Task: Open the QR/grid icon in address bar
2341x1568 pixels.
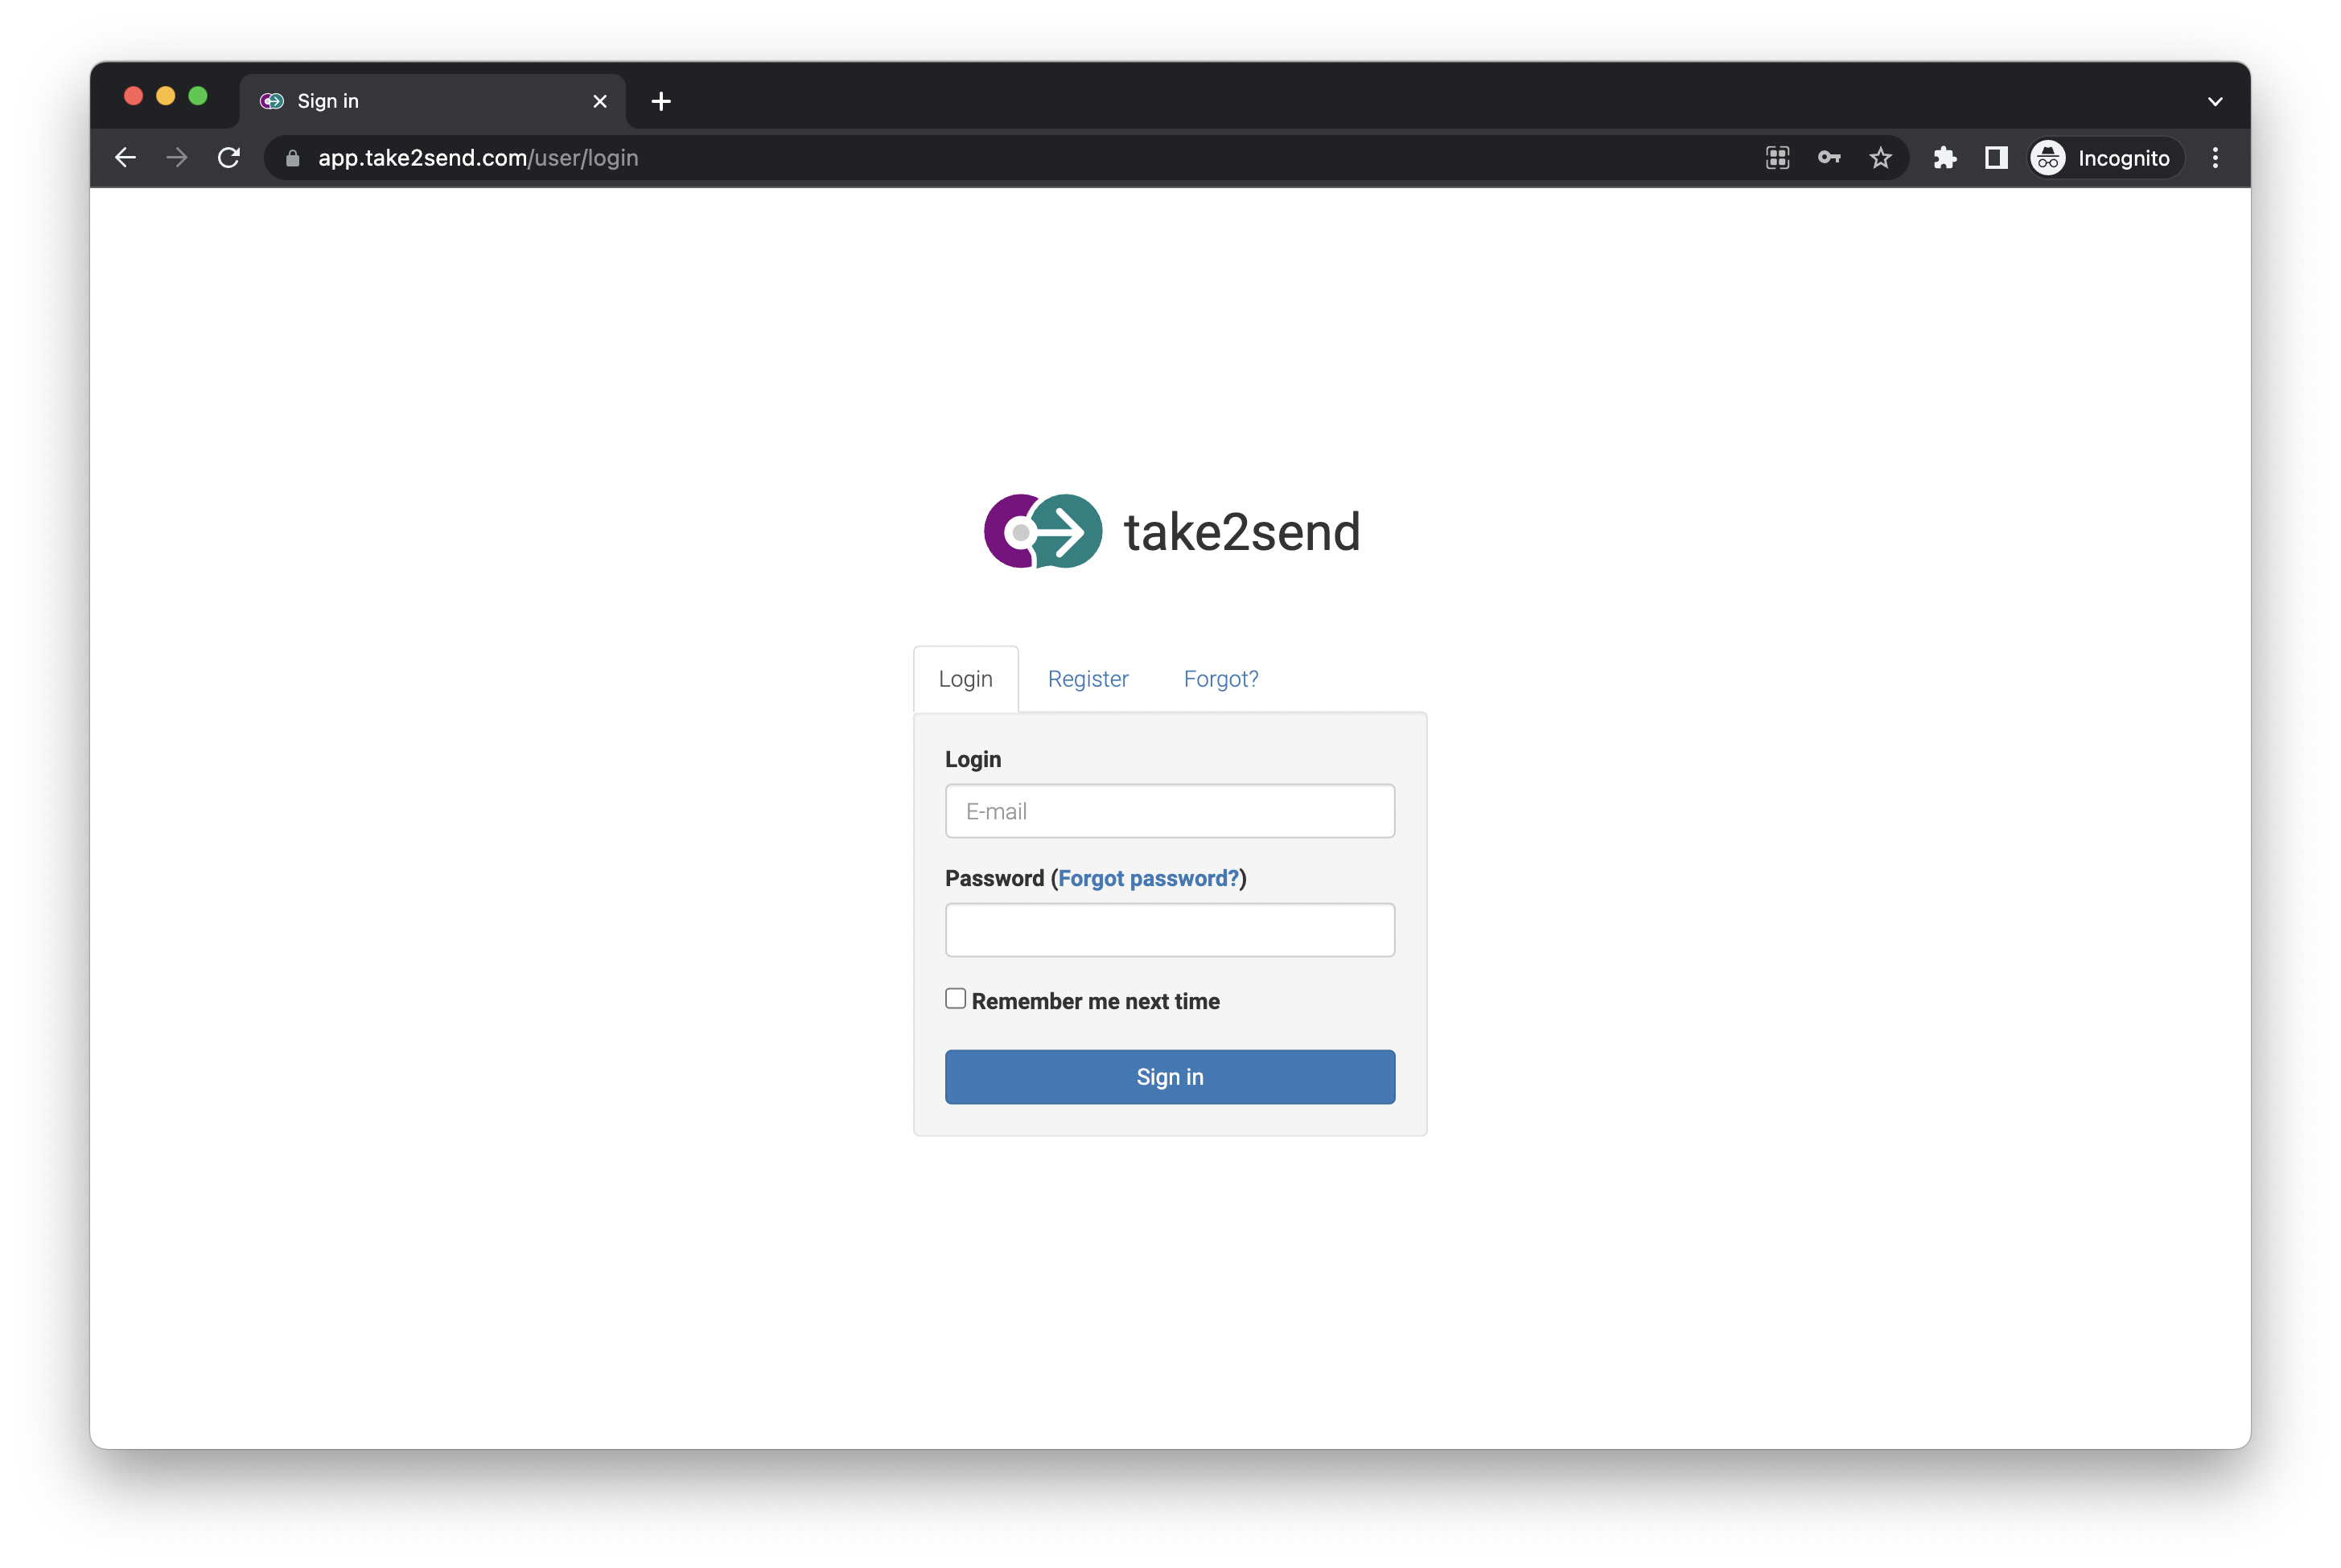Action: click(1778, 158)
